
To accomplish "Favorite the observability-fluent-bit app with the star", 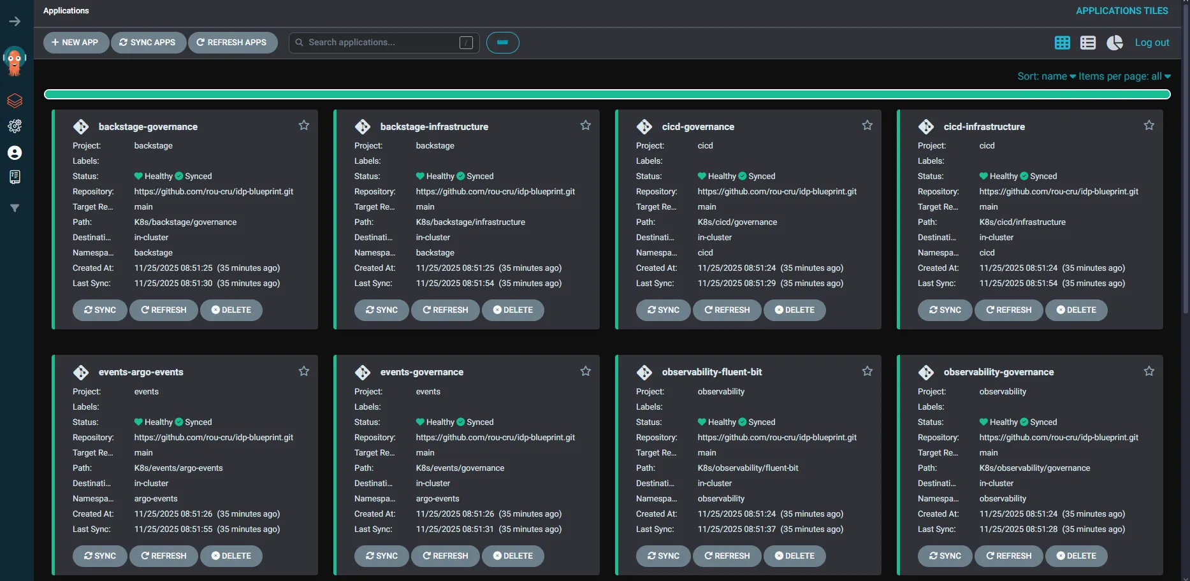I will point(867,371).
